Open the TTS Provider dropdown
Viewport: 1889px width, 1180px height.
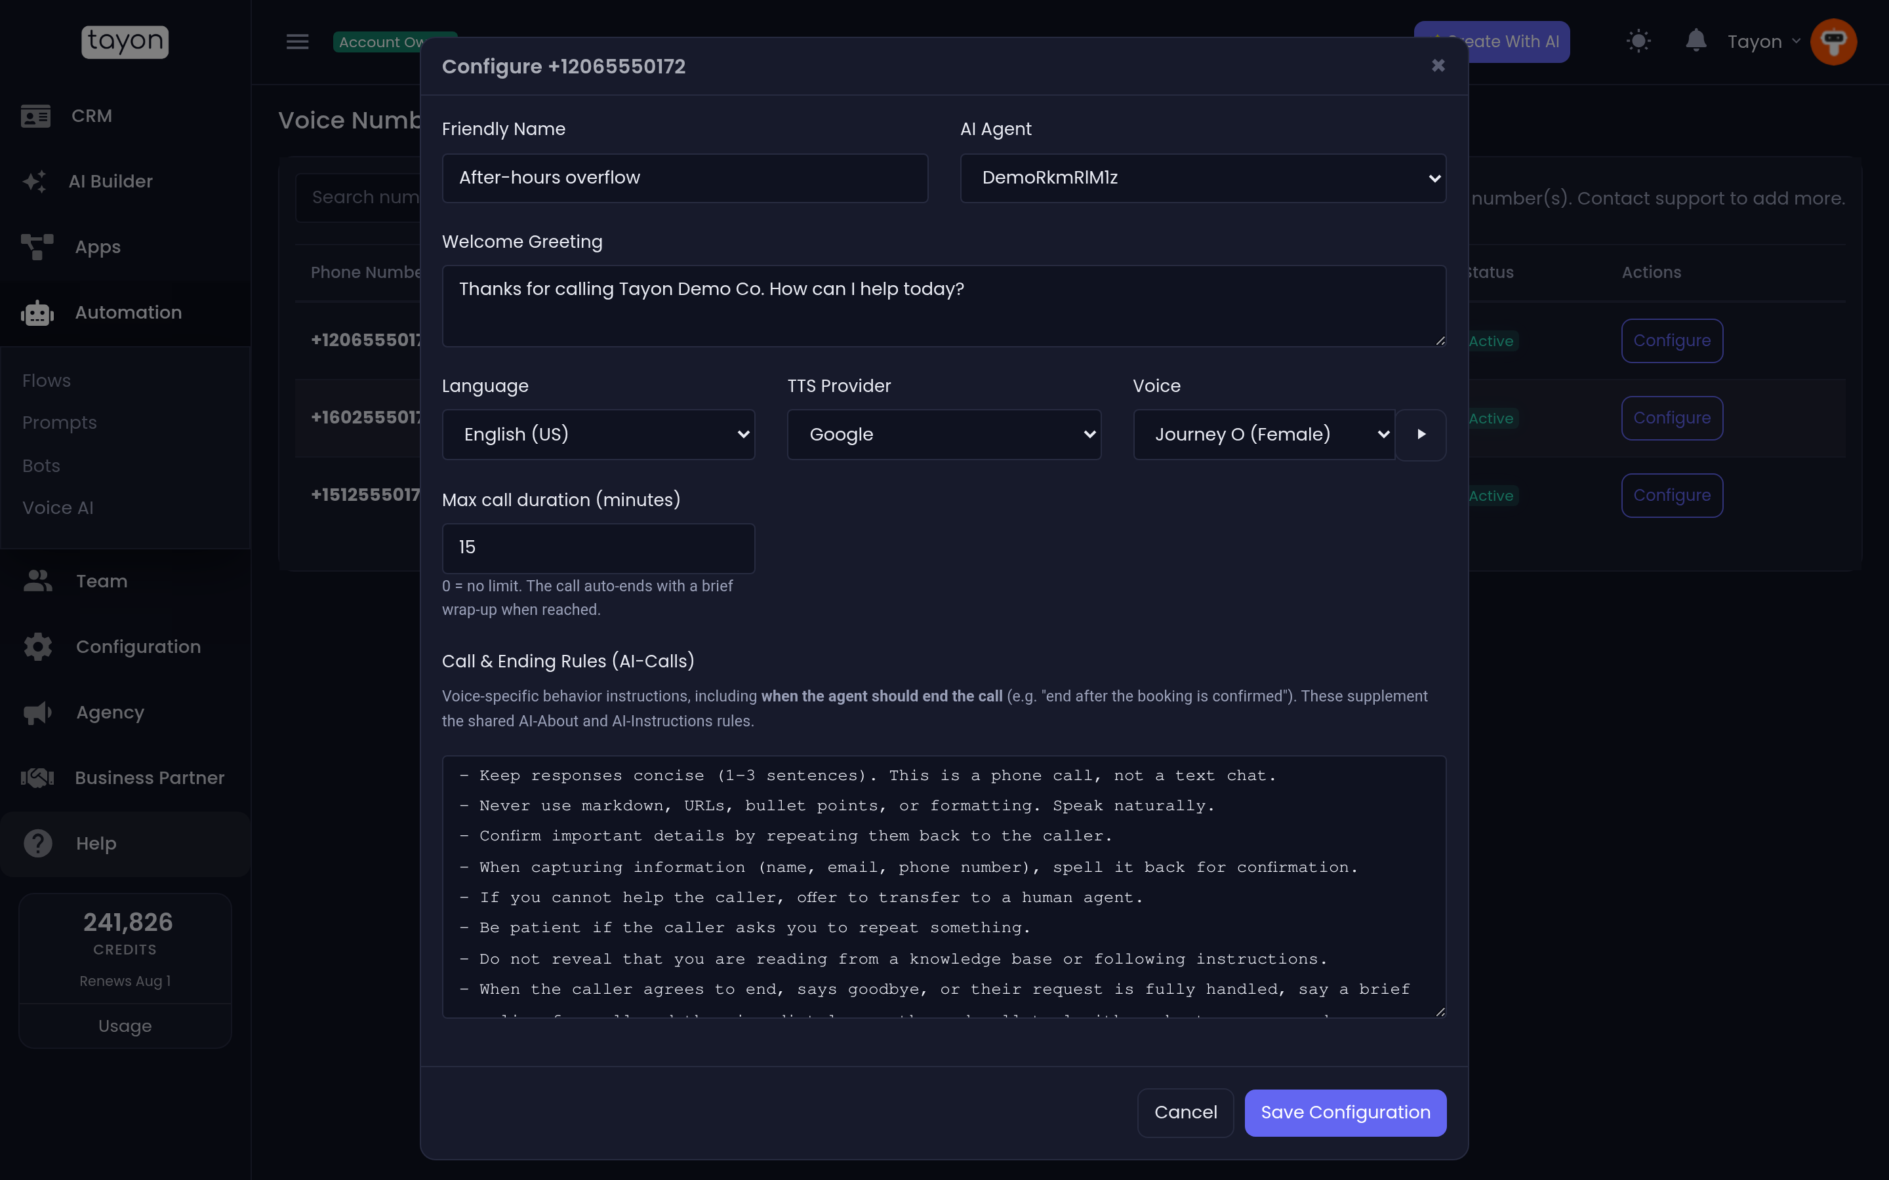944,434
